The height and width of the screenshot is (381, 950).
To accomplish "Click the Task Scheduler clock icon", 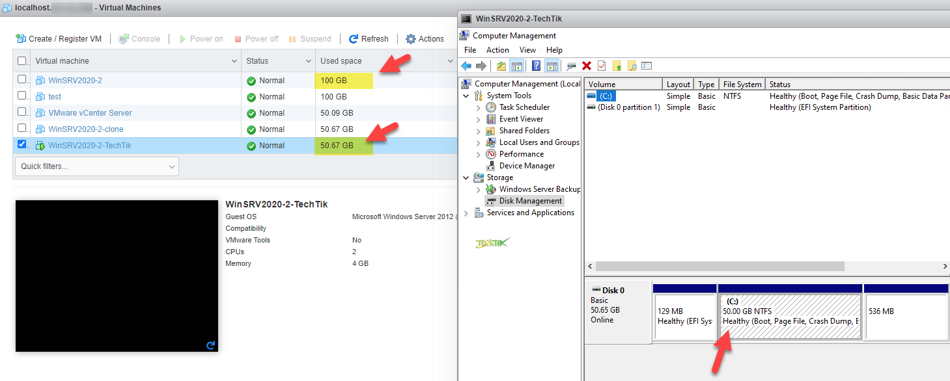I will coord(491,107).
